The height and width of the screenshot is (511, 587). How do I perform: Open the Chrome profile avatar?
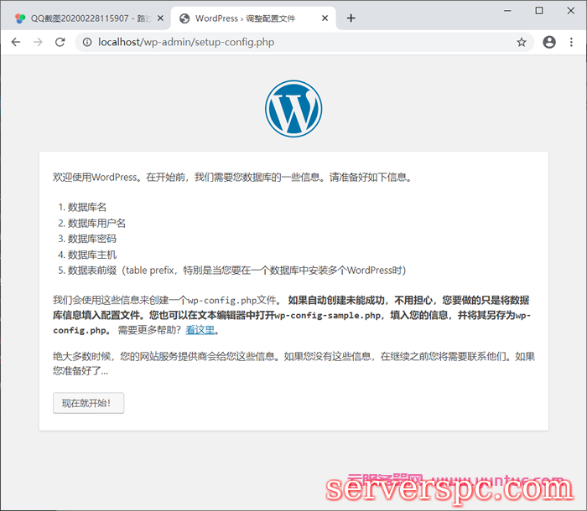click(x=549, y=42)
